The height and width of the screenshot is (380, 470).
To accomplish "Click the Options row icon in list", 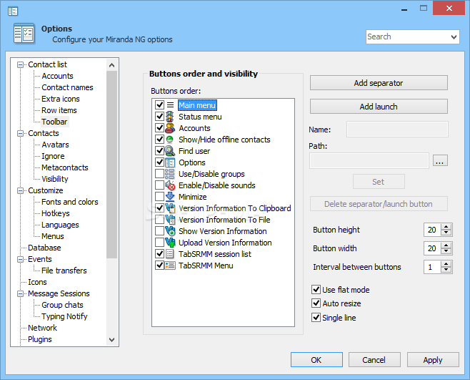I will pos(170,162).
